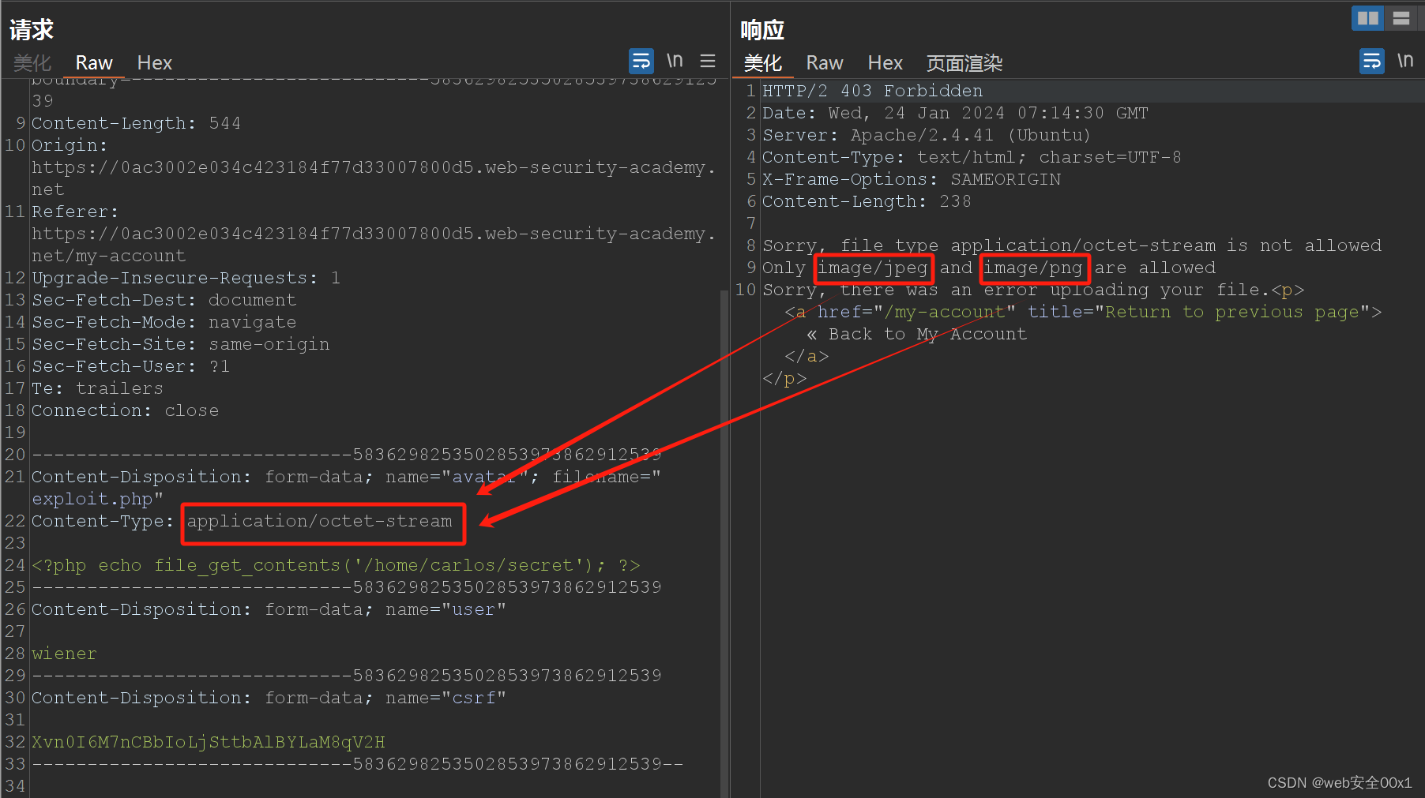Click the Te: trailers header line
The image size is (1425, 798).
coord(97,388)
